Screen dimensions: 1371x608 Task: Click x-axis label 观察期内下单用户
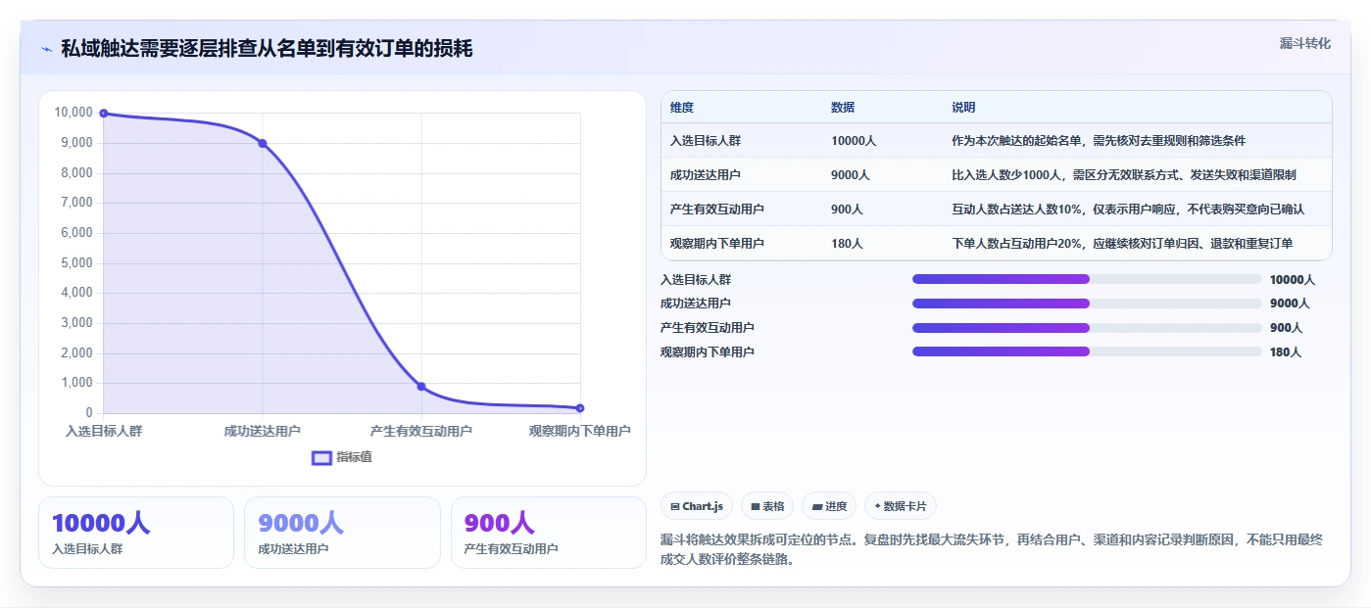point(580,431)
